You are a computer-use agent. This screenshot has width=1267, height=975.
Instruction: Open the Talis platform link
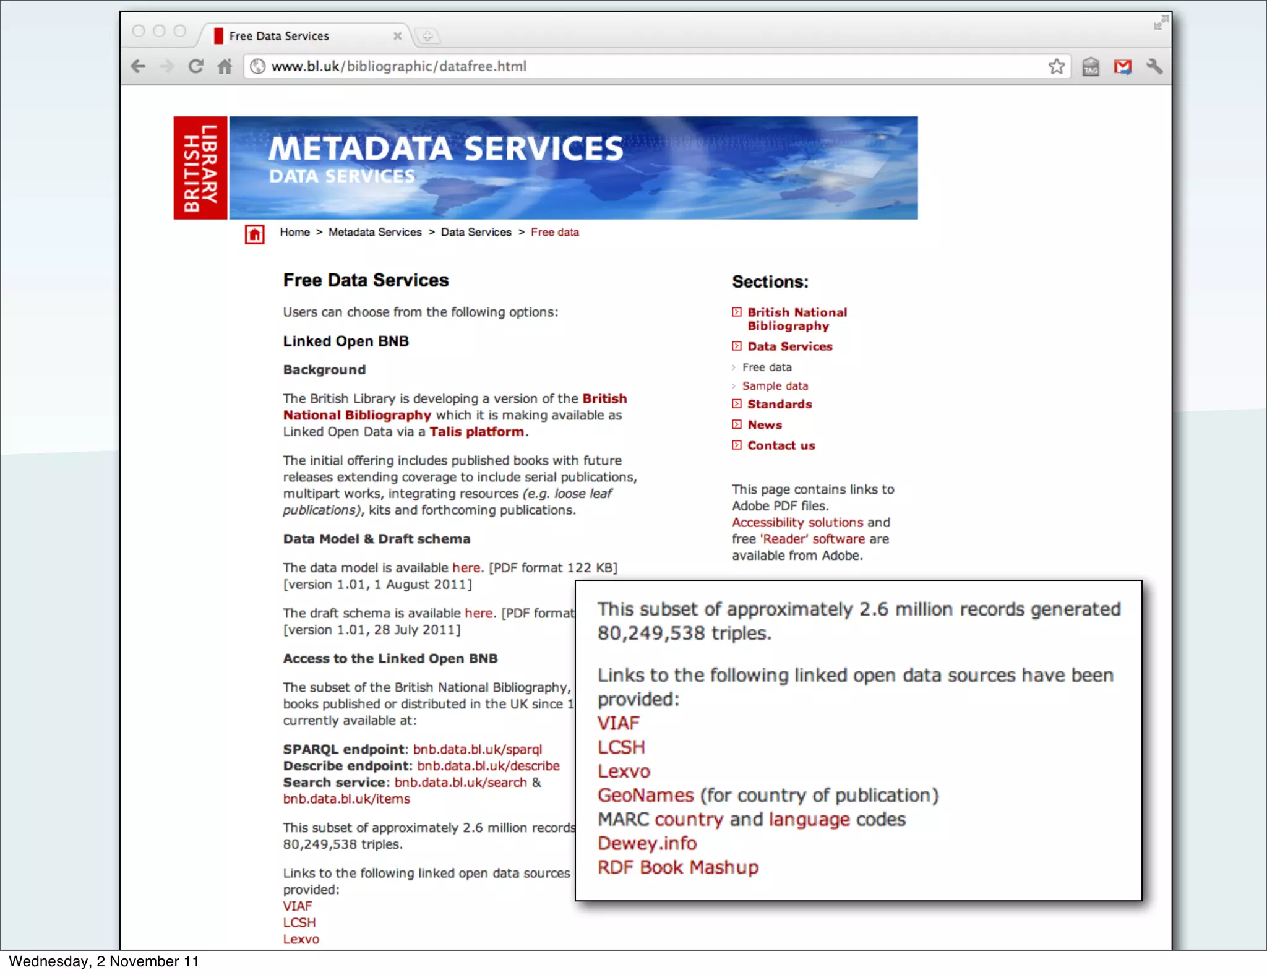click(x=476, y=432)
